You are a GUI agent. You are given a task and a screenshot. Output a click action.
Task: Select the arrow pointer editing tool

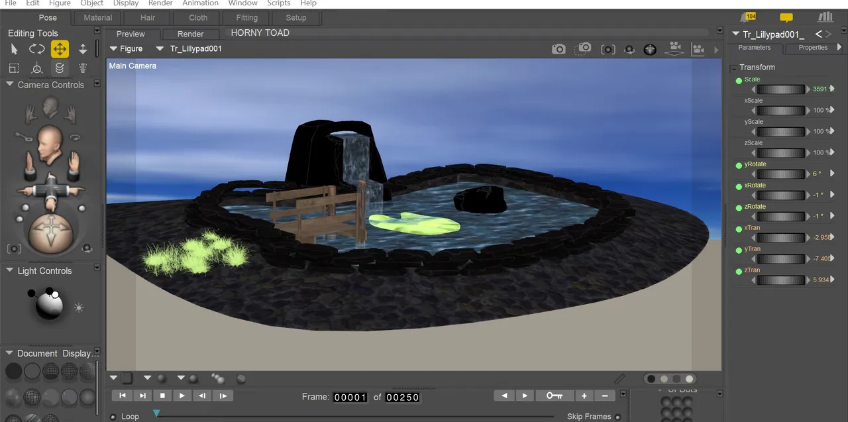point(15,49)
